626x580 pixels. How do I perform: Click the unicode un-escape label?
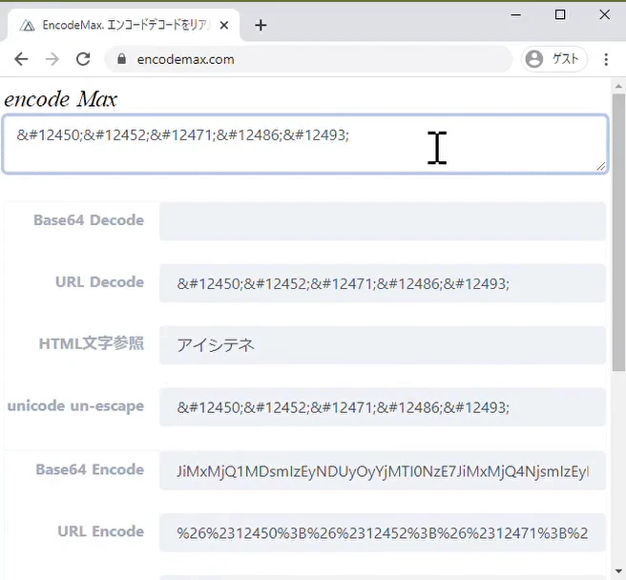(75, 406)
